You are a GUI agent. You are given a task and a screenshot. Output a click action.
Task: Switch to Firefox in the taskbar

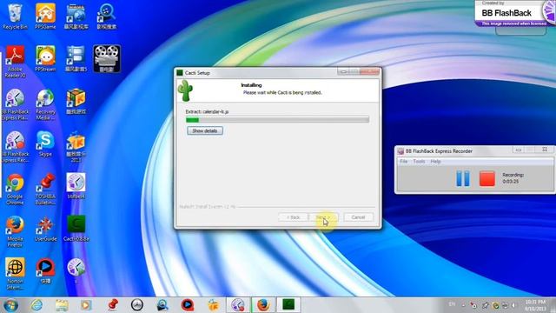coord(263,305)
